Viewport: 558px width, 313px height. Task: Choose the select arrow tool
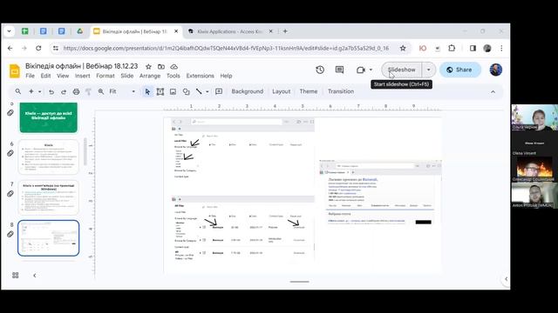147,91
